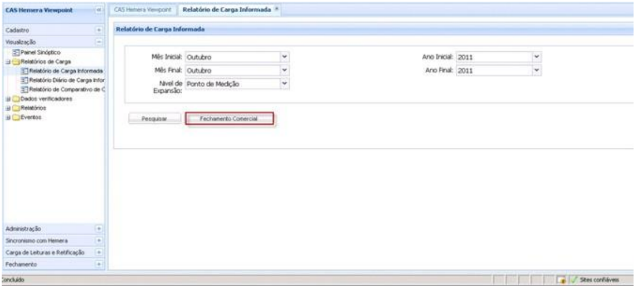Open the Mês Inicial dropdown
Viewport: 638px width, 290px height.
click(284, 56)
